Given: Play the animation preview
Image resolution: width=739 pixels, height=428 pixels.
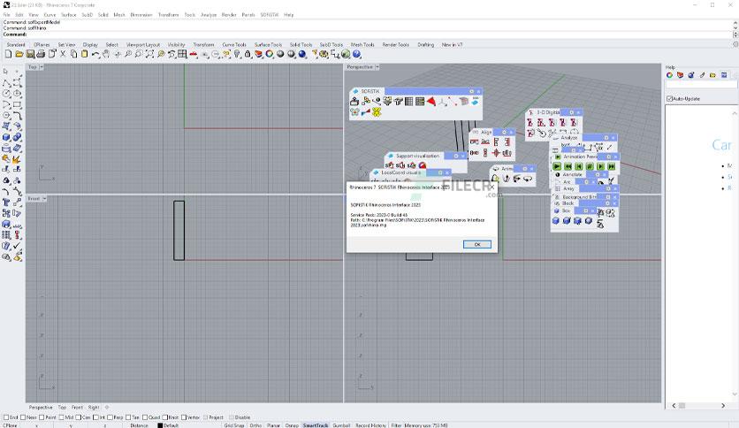Looking at the screenshot, I should coord(557,166).
